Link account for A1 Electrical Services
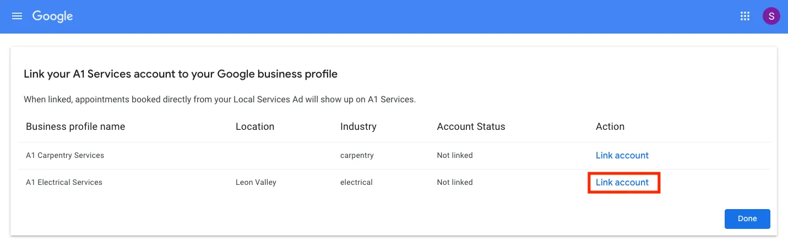The height and width of the screenshot is (252, 788). (x=622, y=182)
